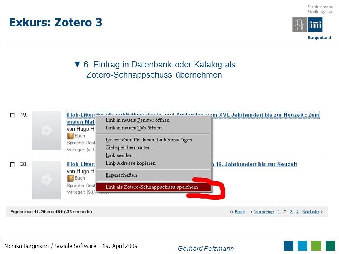
Task: Jump to results page 1
Action: [279, 212]
